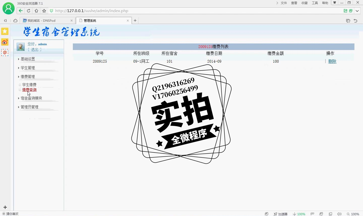Close the 我的域名 - DNSPod tab
Screen dimensions: 363x216
(x=72, y=21)
